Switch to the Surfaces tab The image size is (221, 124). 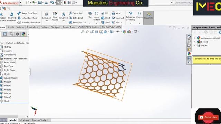[x=20, y=27]
